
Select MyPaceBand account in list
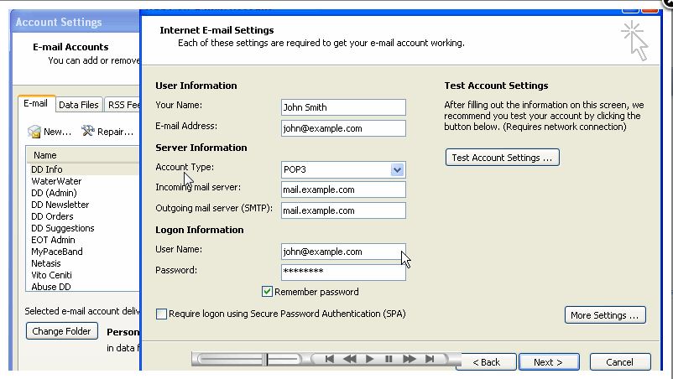click(x=83, y=252)
